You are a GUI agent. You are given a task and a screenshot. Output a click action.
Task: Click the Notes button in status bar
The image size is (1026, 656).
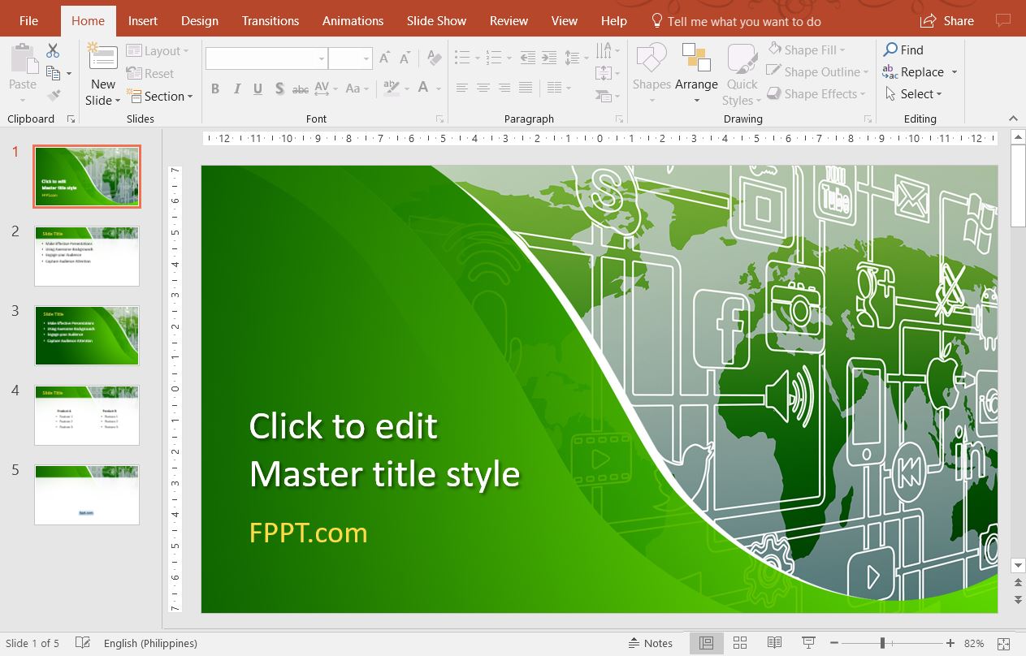coord(651,643)
